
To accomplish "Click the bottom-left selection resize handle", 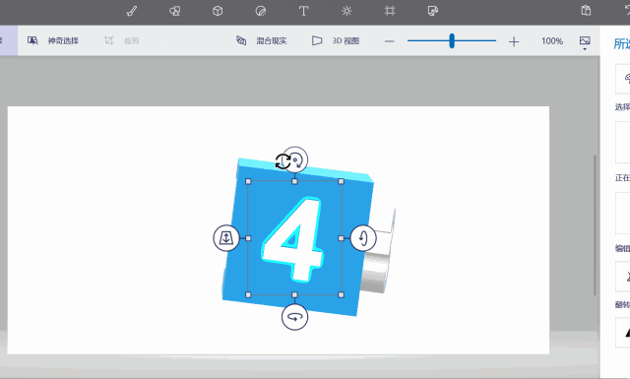I will [x=248, y=295].
